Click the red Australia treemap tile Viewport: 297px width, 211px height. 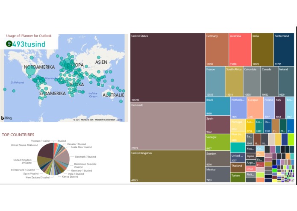coord(240,50)
